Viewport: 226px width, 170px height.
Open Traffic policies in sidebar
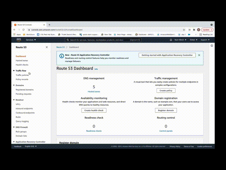pyautogui.click(x=22, y=75)
